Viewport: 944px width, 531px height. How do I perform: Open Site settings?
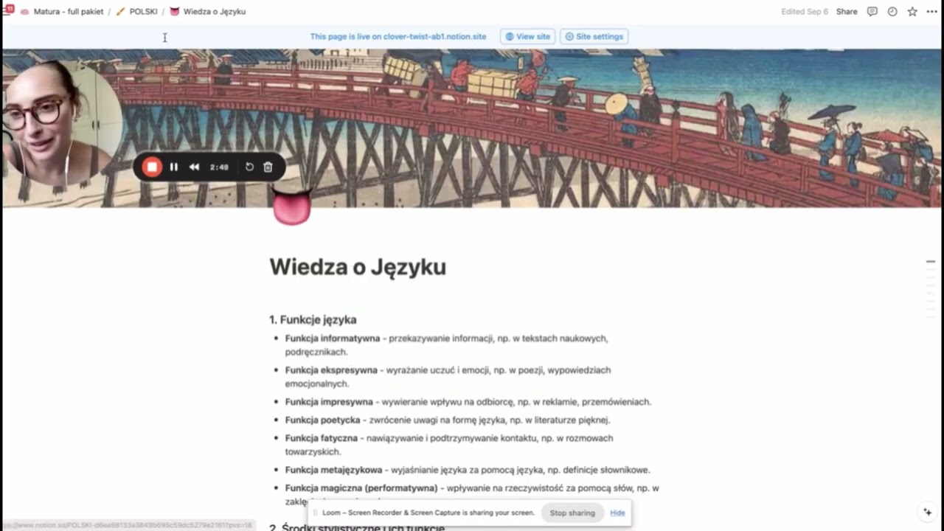tap(594, 36)
